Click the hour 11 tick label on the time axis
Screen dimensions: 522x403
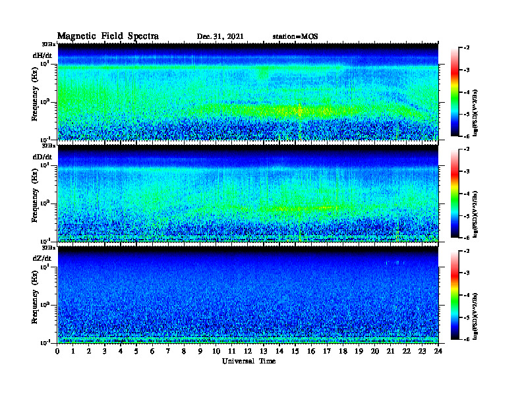(232, 352)
